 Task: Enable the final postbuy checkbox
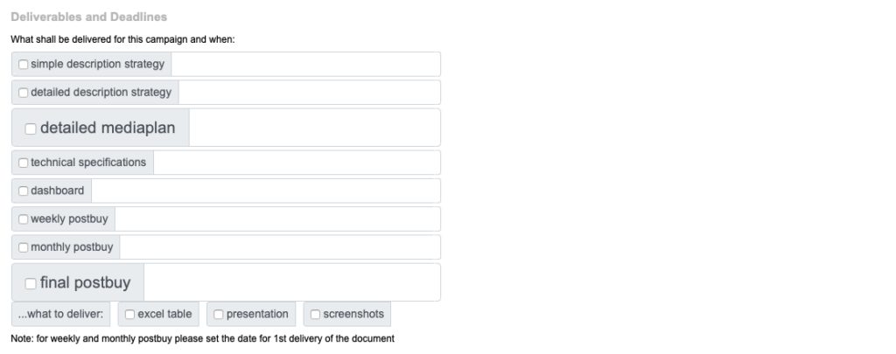tap(31, 283)
